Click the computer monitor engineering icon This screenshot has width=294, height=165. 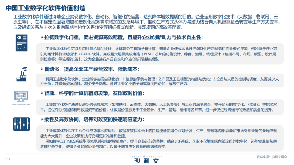pyautogui.click(x=21, y=97)
